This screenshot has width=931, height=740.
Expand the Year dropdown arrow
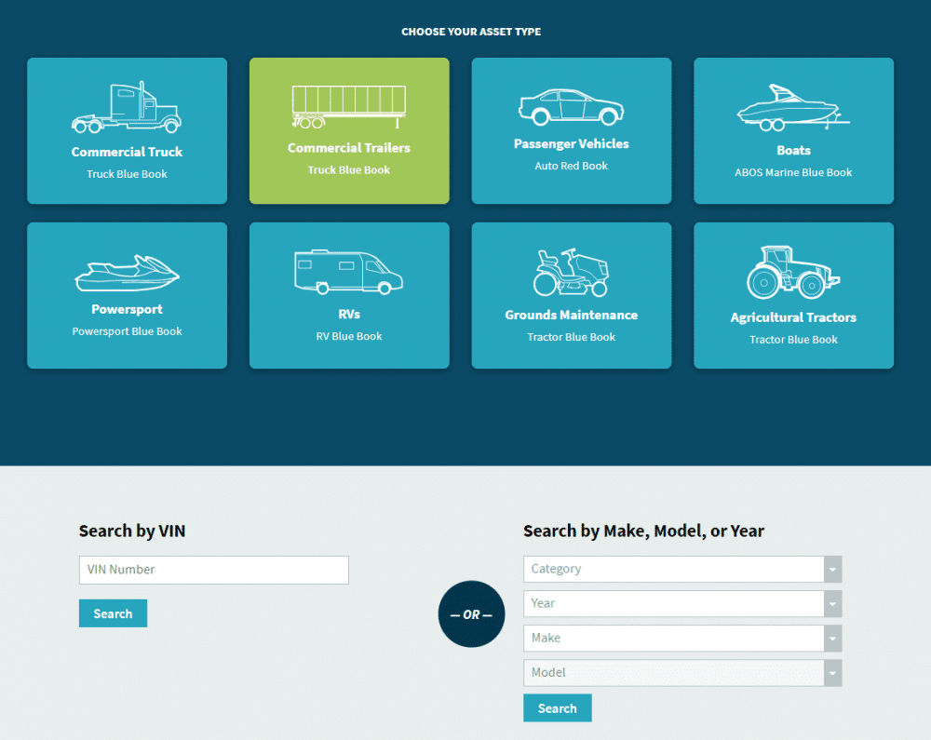[x=832, y=603]
